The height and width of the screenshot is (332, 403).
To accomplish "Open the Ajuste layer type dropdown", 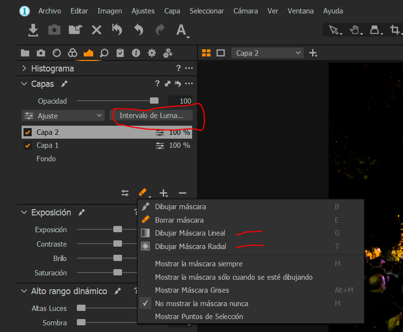I will click(x=63, y=116).
